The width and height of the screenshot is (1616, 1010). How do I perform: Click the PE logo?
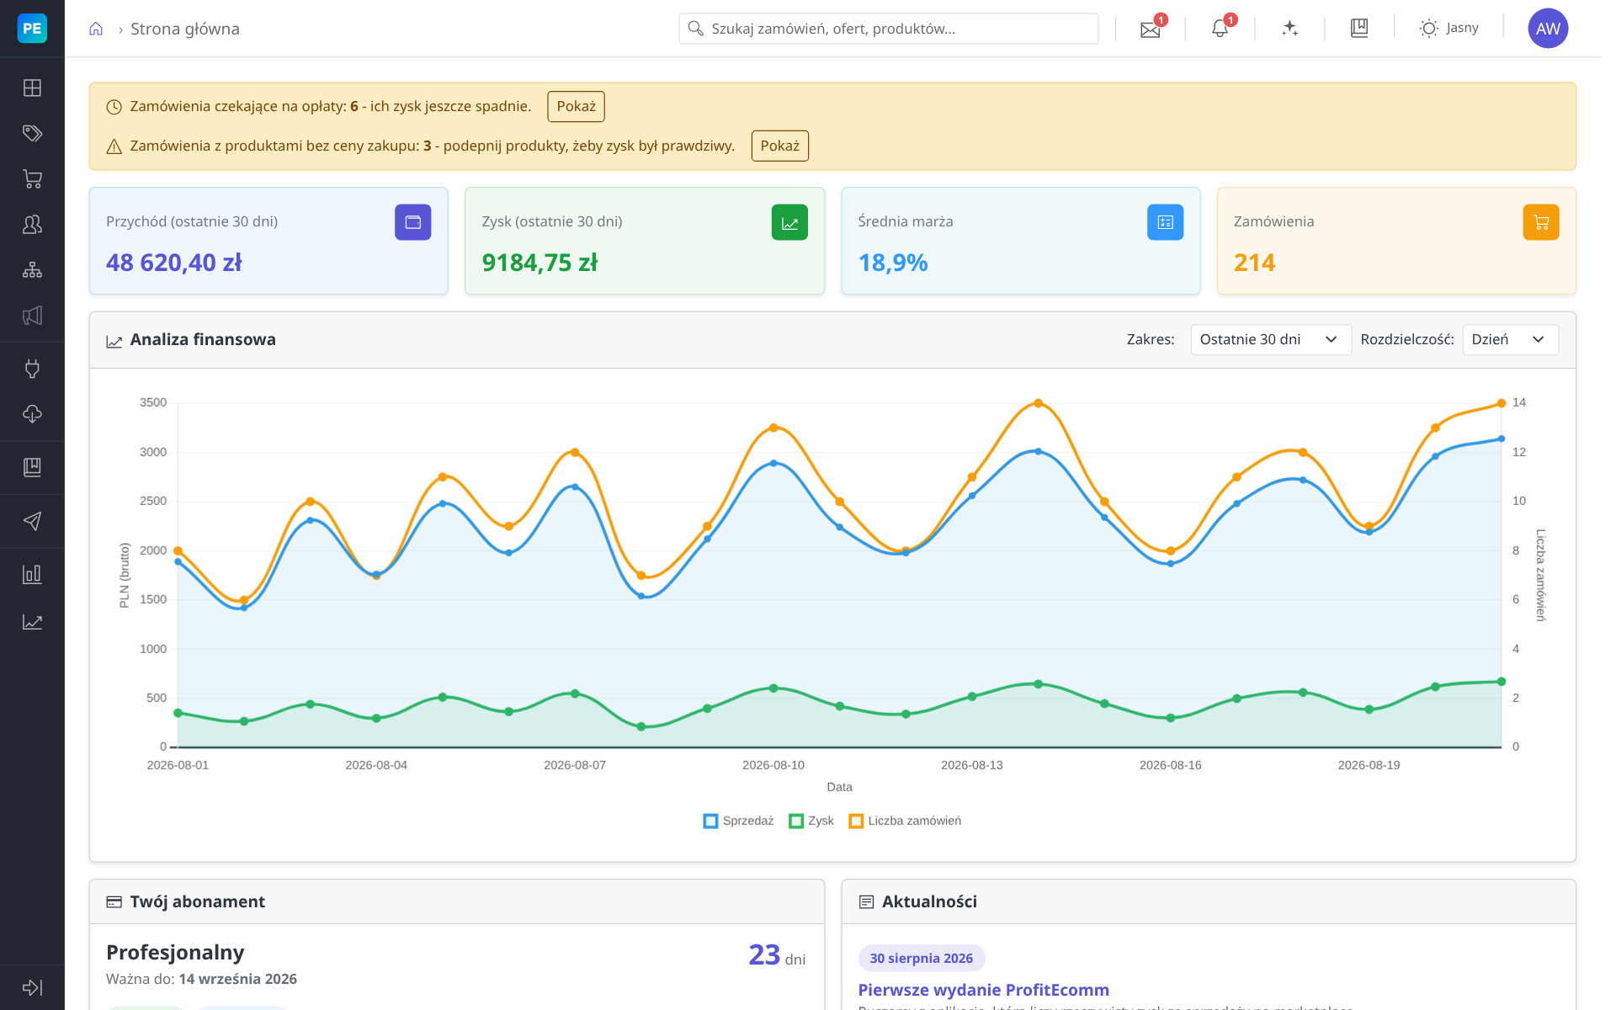pyautogui.click(x=32, y=29)
